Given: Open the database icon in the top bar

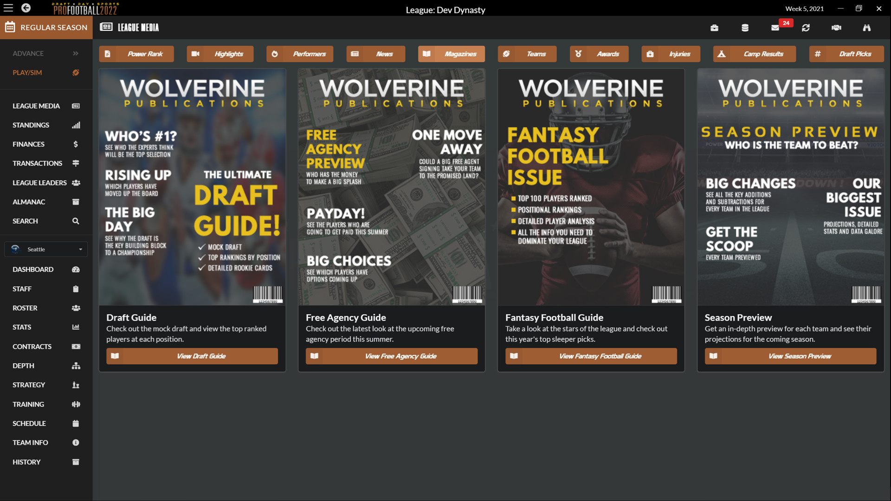Looking at the screenshot, I should click(x=745, y=28).
